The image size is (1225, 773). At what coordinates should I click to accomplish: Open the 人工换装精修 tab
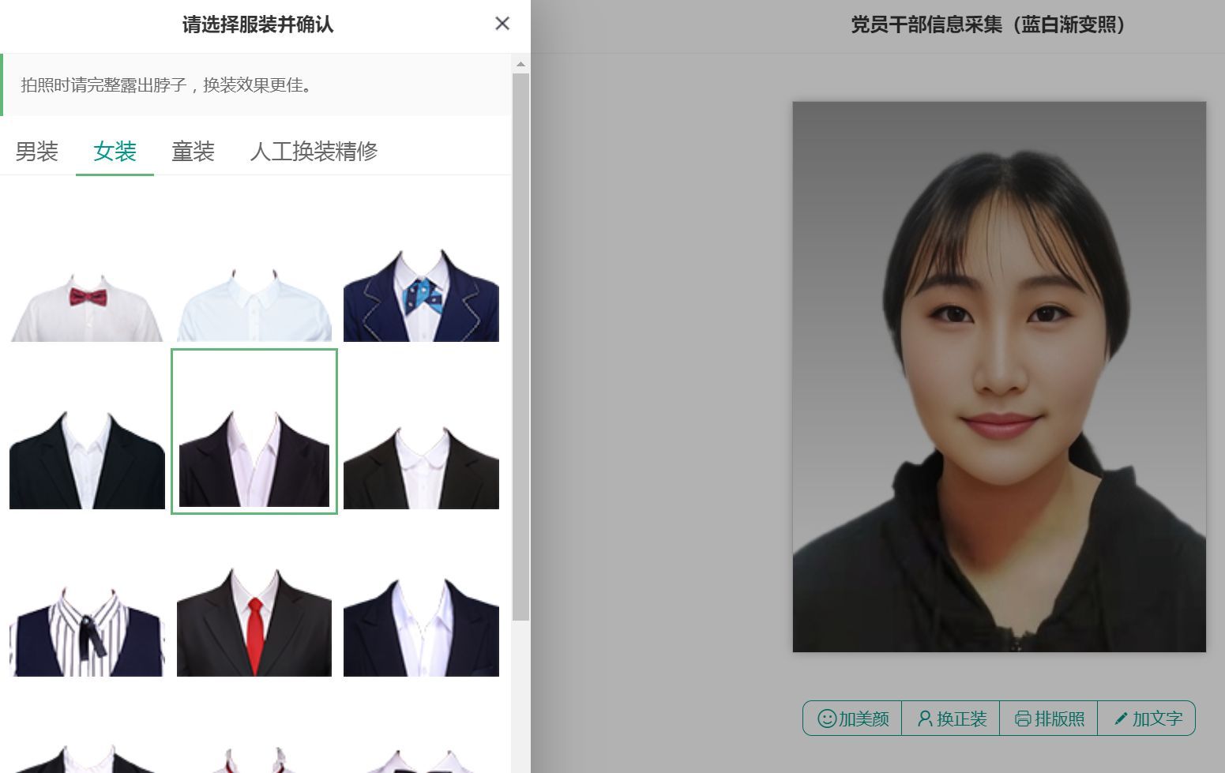click(x=314, y=151)
